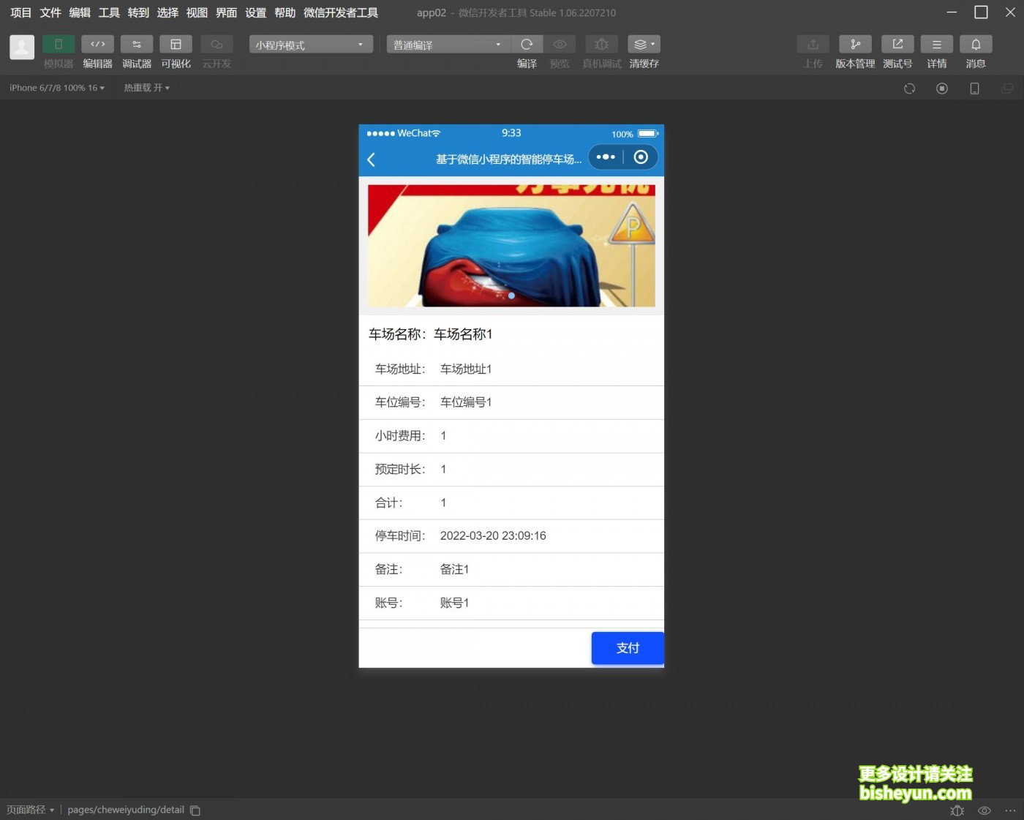The height and width of the screenshot is (820, 1024).
Task: Click the user avatar icon
Action: (22, 47)
